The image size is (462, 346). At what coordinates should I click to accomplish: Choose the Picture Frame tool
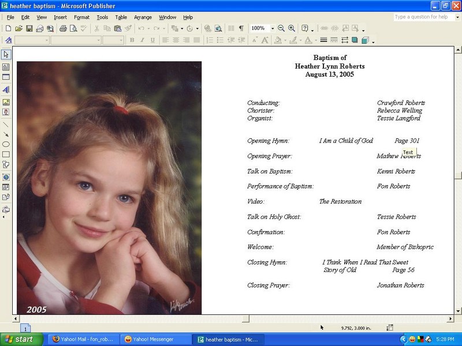tap(6, 101)
